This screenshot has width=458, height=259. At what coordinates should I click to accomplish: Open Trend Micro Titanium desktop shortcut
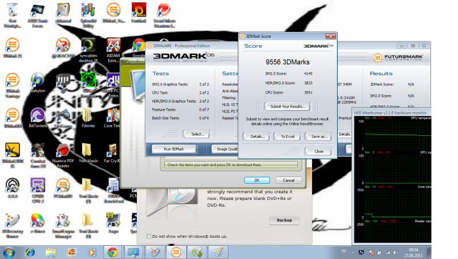164,15
